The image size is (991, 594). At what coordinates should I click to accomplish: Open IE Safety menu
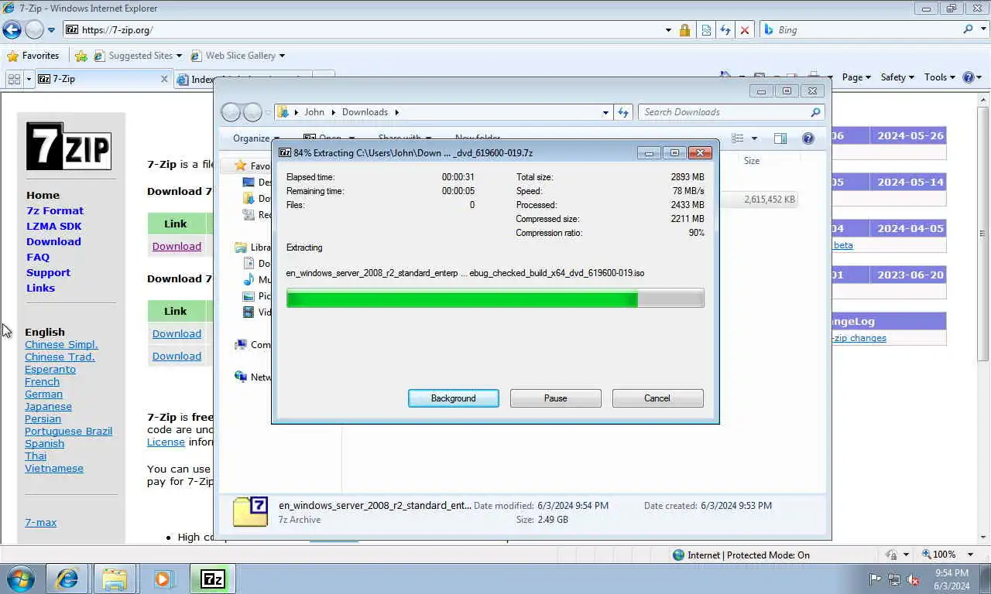click(x=897, y=77)
